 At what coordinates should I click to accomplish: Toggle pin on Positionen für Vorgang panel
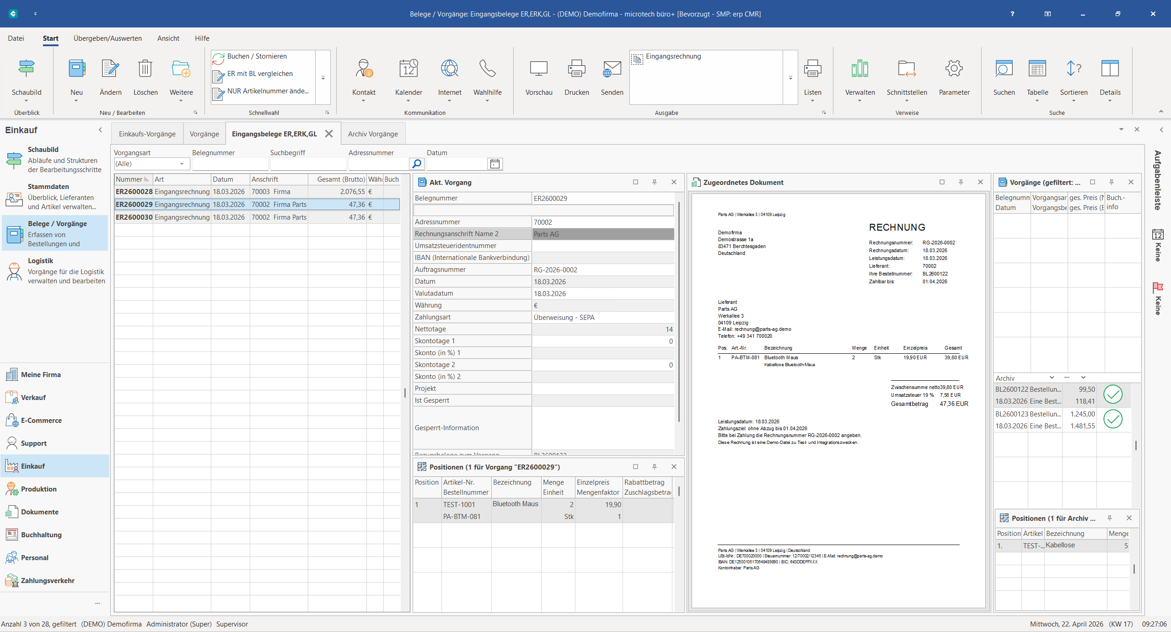655,467
